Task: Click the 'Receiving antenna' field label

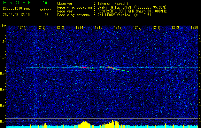Action: point(73,15)
